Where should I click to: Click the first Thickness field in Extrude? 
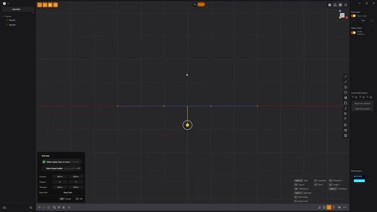pos(60,187)
